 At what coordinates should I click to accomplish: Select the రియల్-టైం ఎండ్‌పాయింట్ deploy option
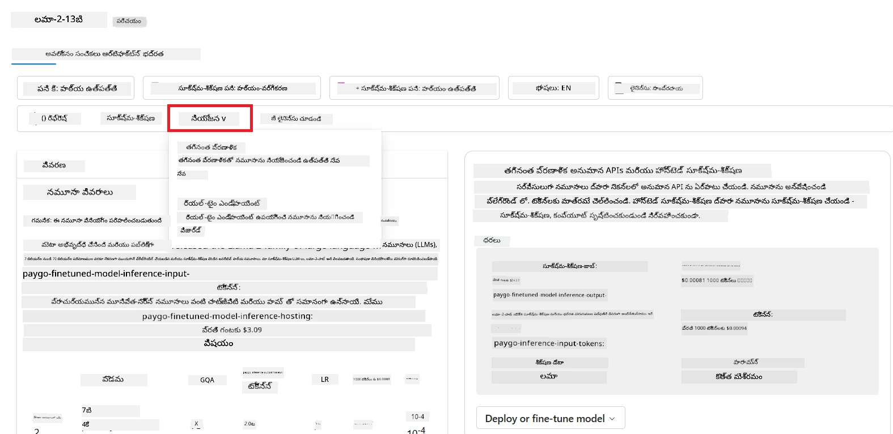(222, 203)
